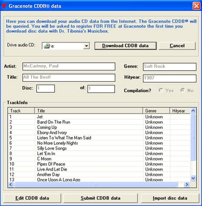The image size is (202, 206).
Task: Click the Hityear column header
Action: click(180, 111)
